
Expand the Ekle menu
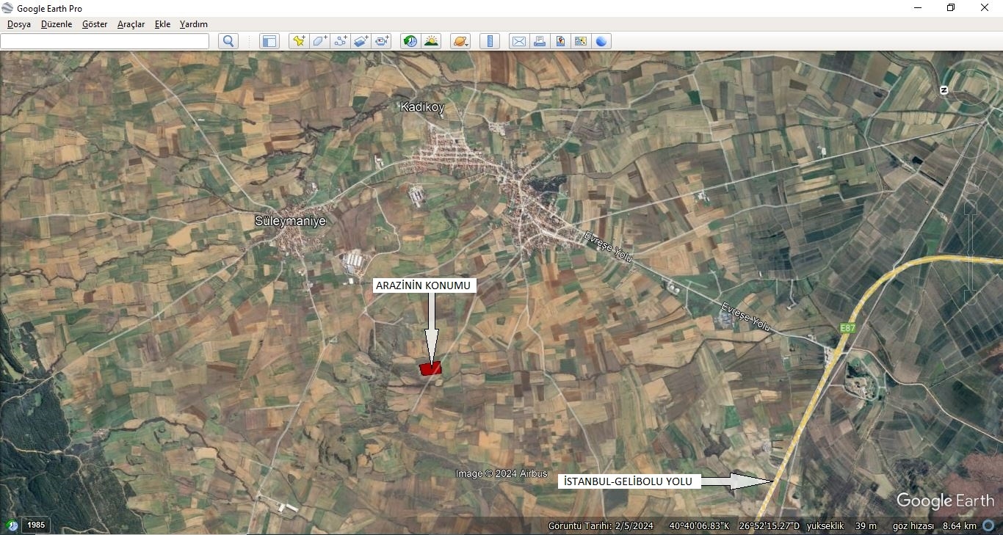[162, 24]
